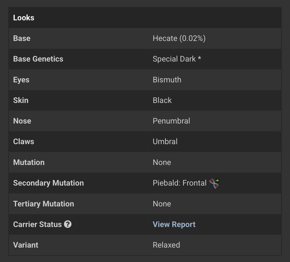Click the Mutation row's None value
The height and width of the screenshot is (262, 290).
pos(162,162)
